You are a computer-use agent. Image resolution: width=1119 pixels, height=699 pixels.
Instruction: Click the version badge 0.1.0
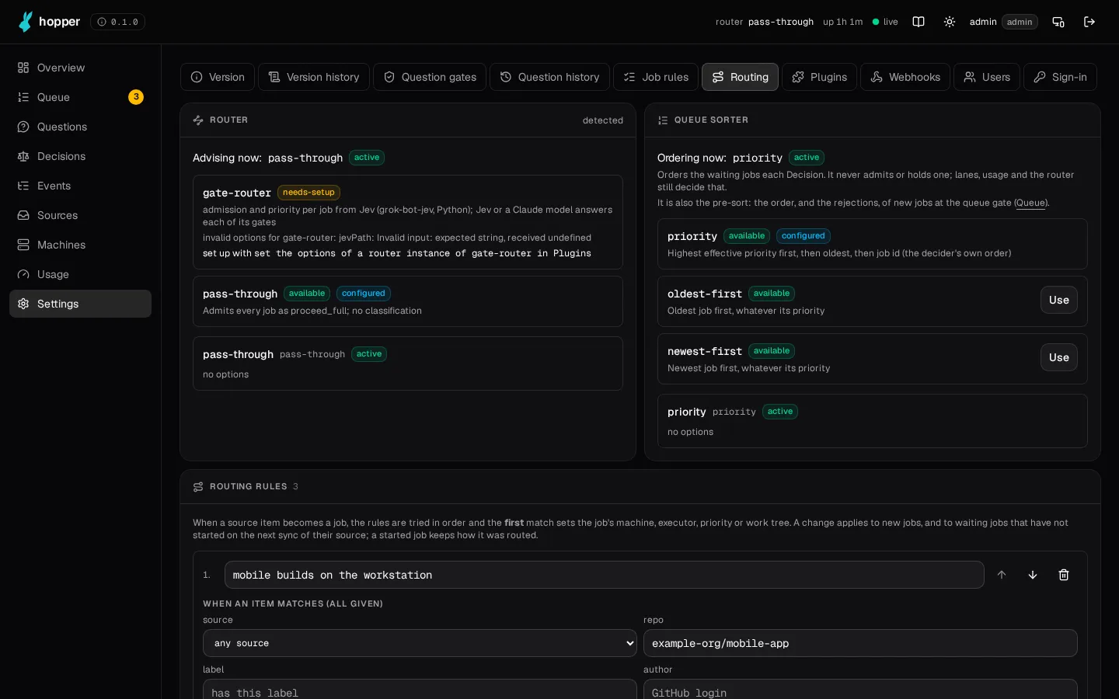coord(117,22)
